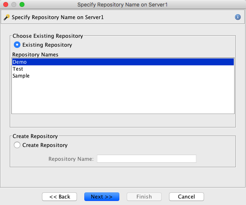The image size is (246, 205).
Task: Go to previous step with Back button
Action: [59, 196]
